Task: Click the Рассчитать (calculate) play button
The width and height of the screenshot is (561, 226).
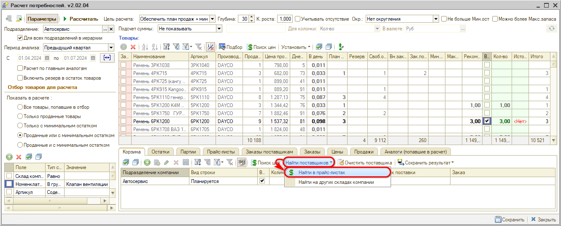Action: (x=81, y=19)
